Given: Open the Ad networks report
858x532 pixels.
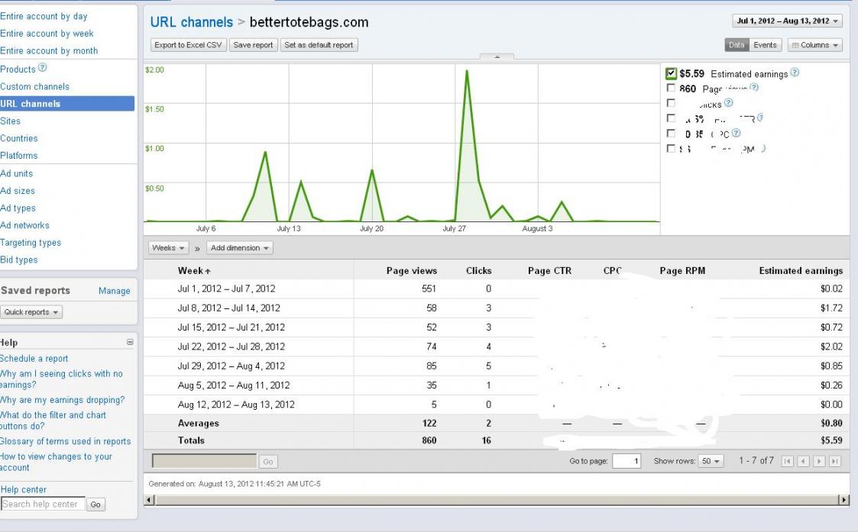Looking at the screenshot, I should tap(24, 225).
